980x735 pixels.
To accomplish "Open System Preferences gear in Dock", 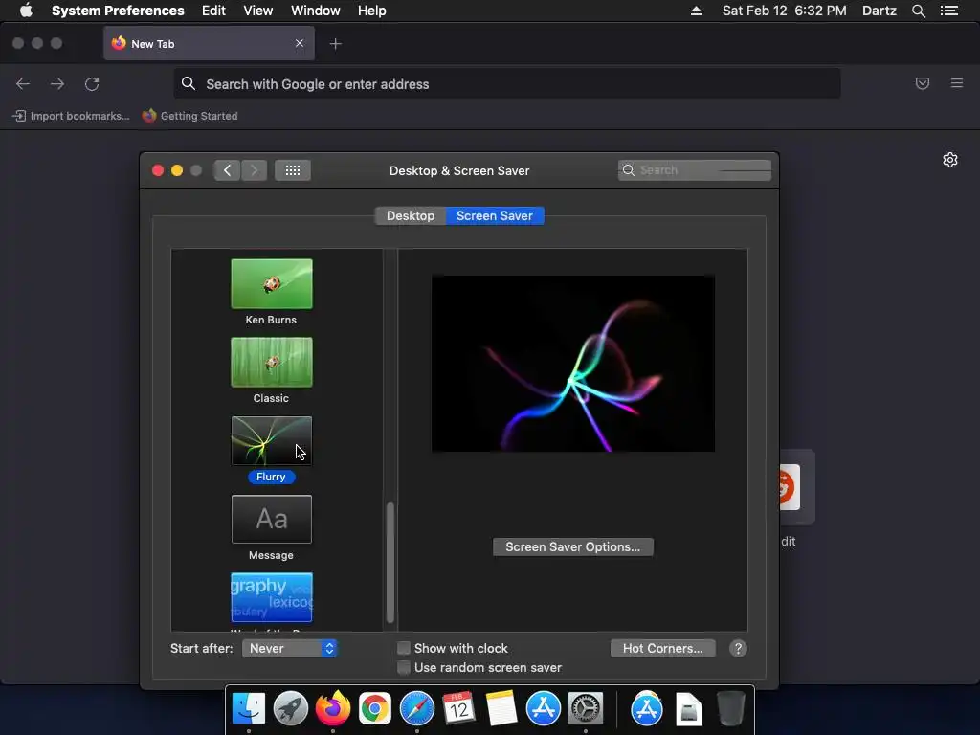I will [x=586, y=709].
